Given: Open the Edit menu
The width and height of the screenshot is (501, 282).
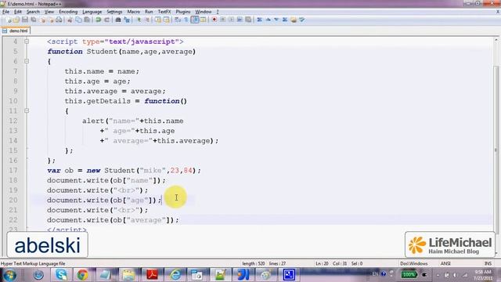Looking at the screenshot, I should click(18, 12).
